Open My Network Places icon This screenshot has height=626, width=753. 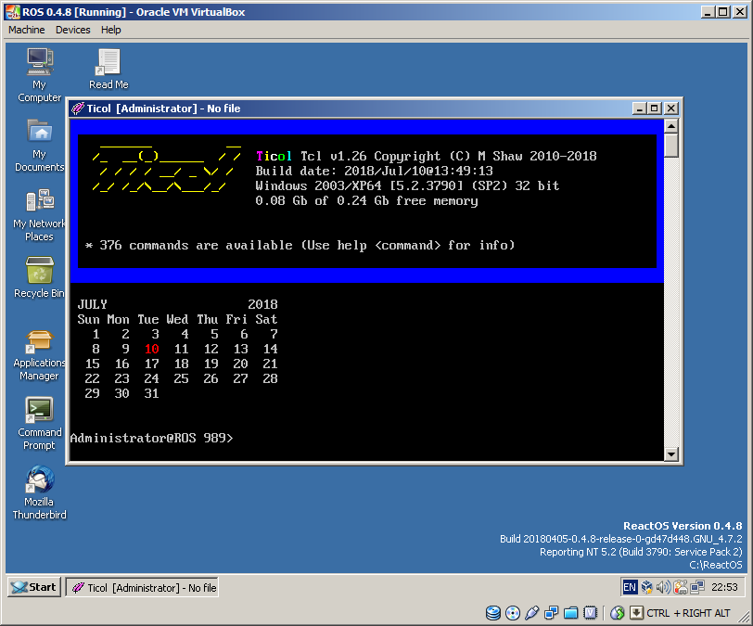click(39, 201)
